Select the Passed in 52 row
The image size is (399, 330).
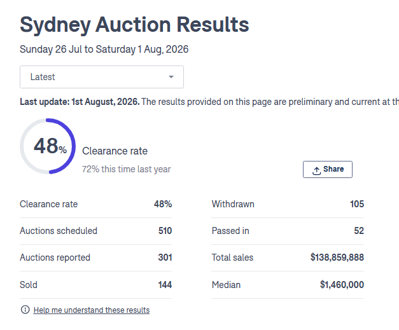tap(288, 231)
